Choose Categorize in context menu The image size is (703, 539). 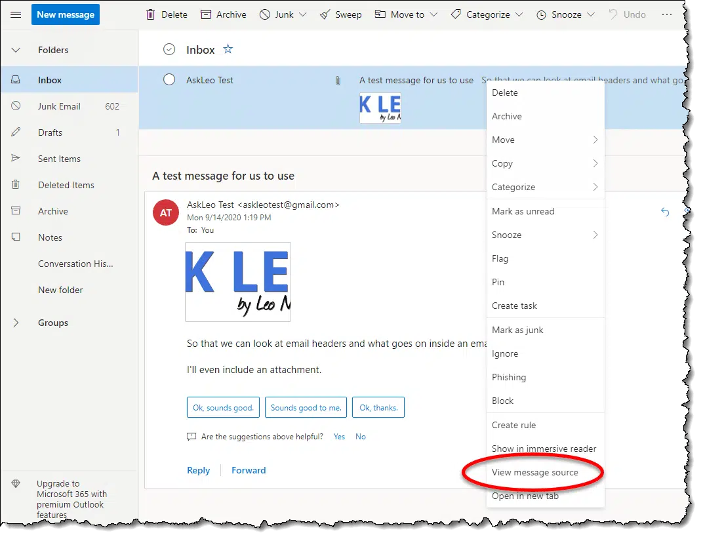545,188
